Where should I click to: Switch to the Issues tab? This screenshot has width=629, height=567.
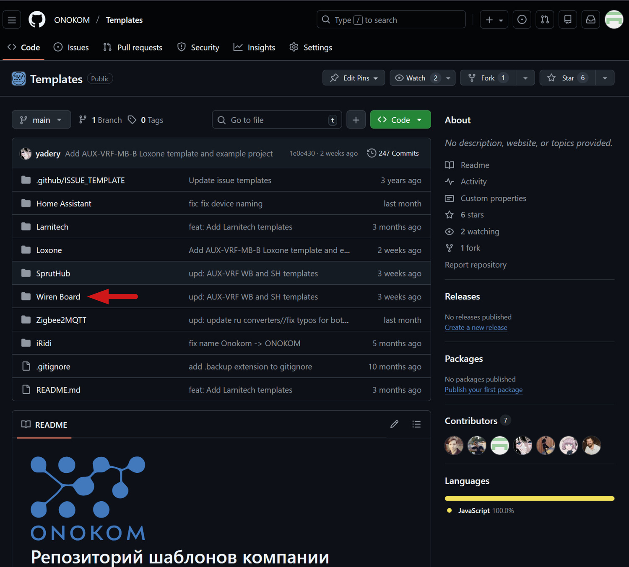(71, 47)
